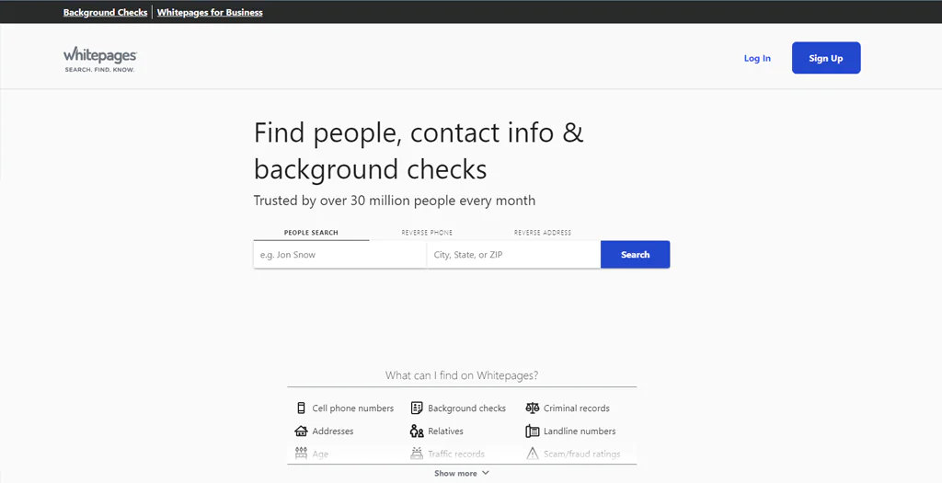Click the blue Search button

635,255
